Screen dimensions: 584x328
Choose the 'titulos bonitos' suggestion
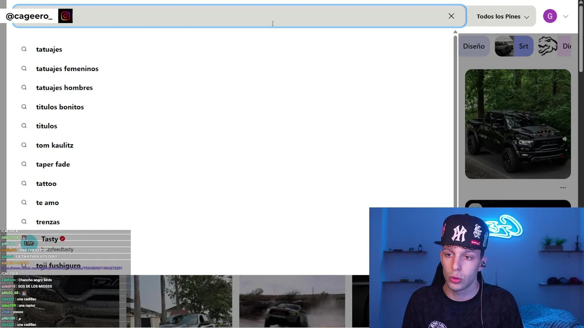60,107
